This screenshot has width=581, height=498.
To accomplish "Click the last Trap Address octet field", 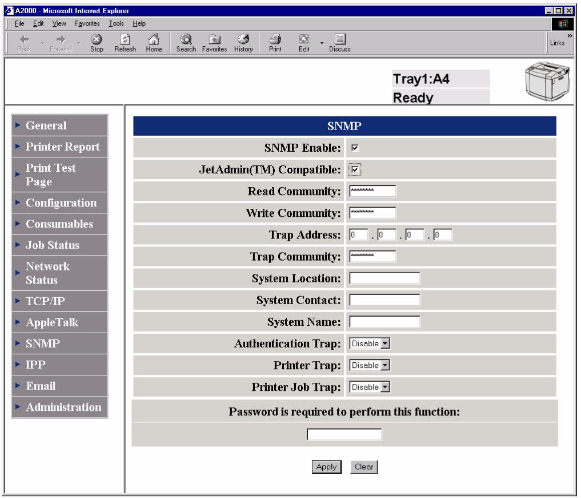I will pos(443,234).
